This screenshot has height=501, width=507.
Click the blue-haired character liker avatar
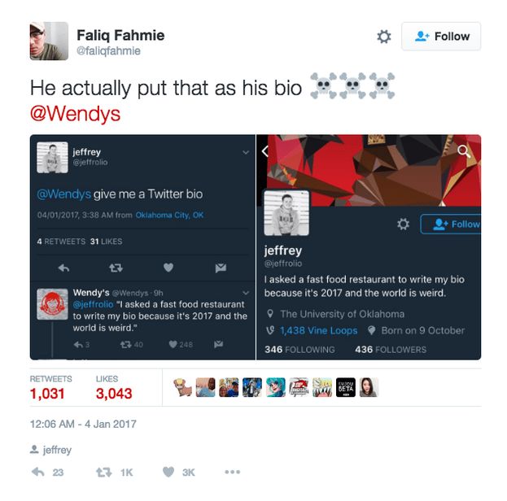[x=276, y=387]
